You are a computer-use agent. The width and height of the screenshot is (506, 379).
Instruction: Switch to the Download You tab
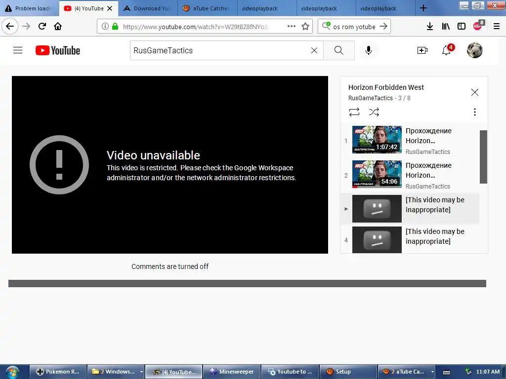148,8
